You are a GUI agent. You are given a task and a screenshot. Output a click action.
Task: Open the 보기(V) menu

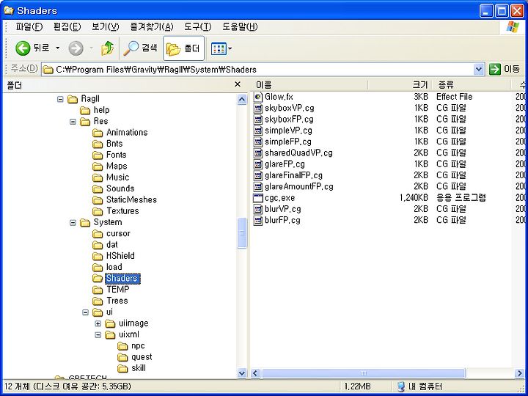(106, 27)
